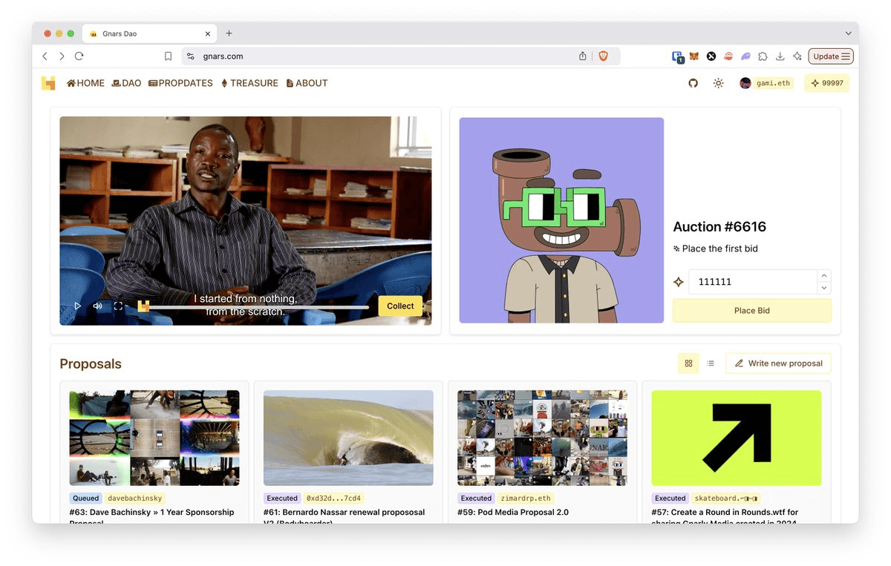Click Write new proposal button
Image resolution: width=891 pixels, height=566 pixels.
[x=778, y=363]
